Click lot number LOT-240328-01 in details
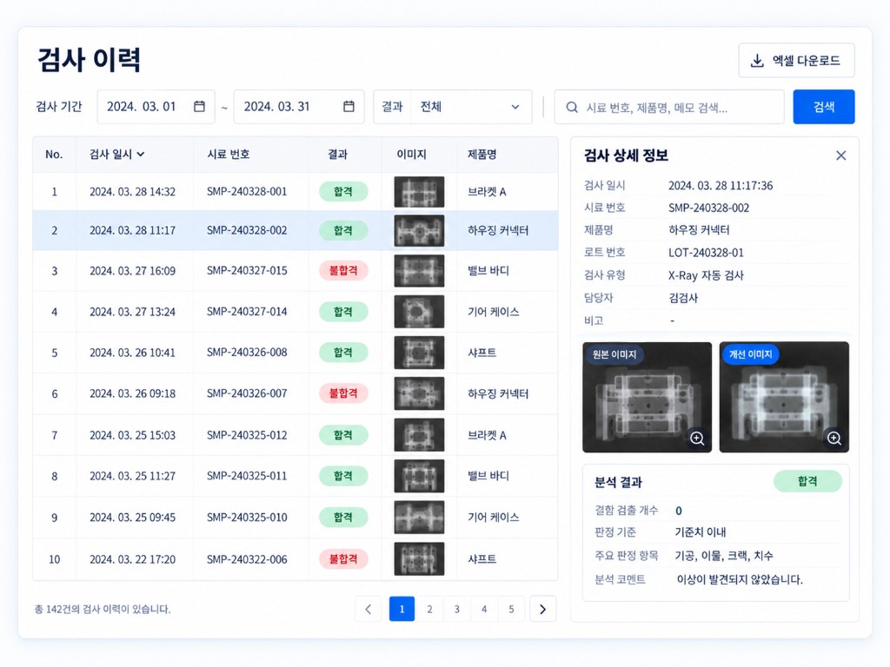Image resolution: width=890 pixels, height=667 pixels. click(706, 253)
